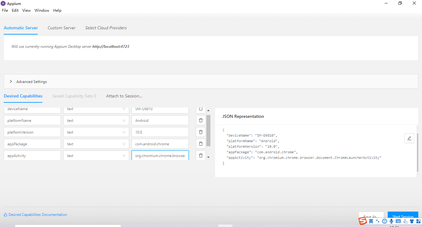Delete the appActivity capability row
The height and width of the screenshot is (227, 422).
pyautogui.click(x=201, y=155)
